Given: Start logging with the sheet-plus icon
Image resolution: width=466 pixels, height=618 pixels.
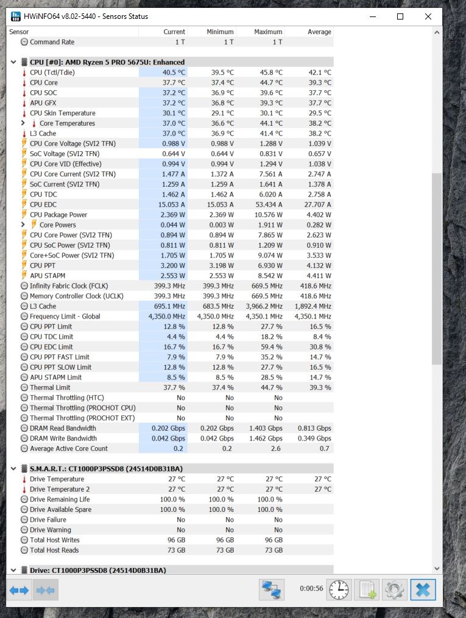Looking at the screenshot, I should pyautogui.click(x=367, y=590).
